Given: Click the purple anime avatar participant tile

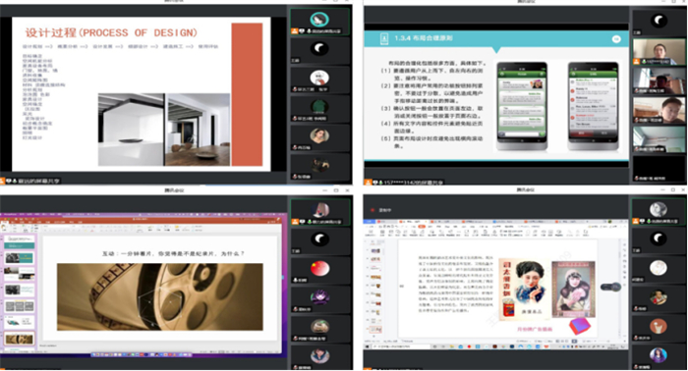Looking at the screenshot, I should pyautogui.click(x=319, y=297).
